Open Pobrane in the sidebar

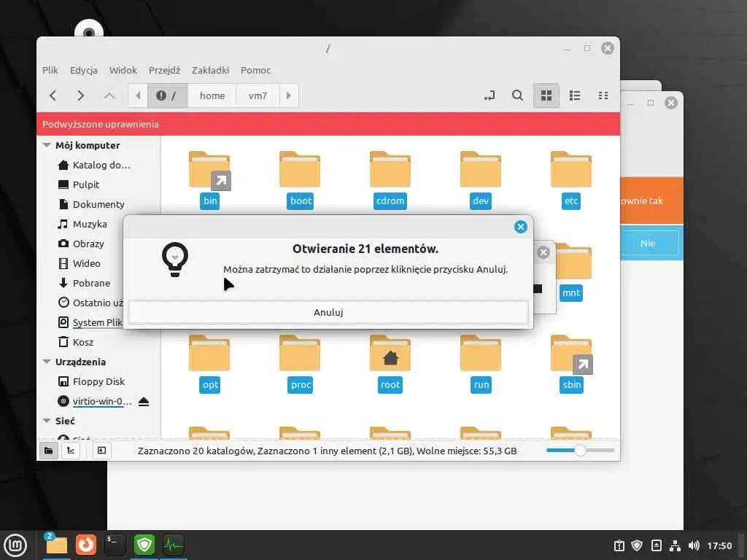click(x=84, y=283)
